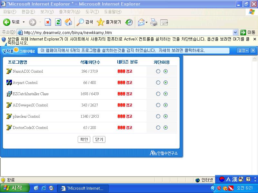
Task: Click the 삭제/차단수 column header
Action: pos(90,62)
